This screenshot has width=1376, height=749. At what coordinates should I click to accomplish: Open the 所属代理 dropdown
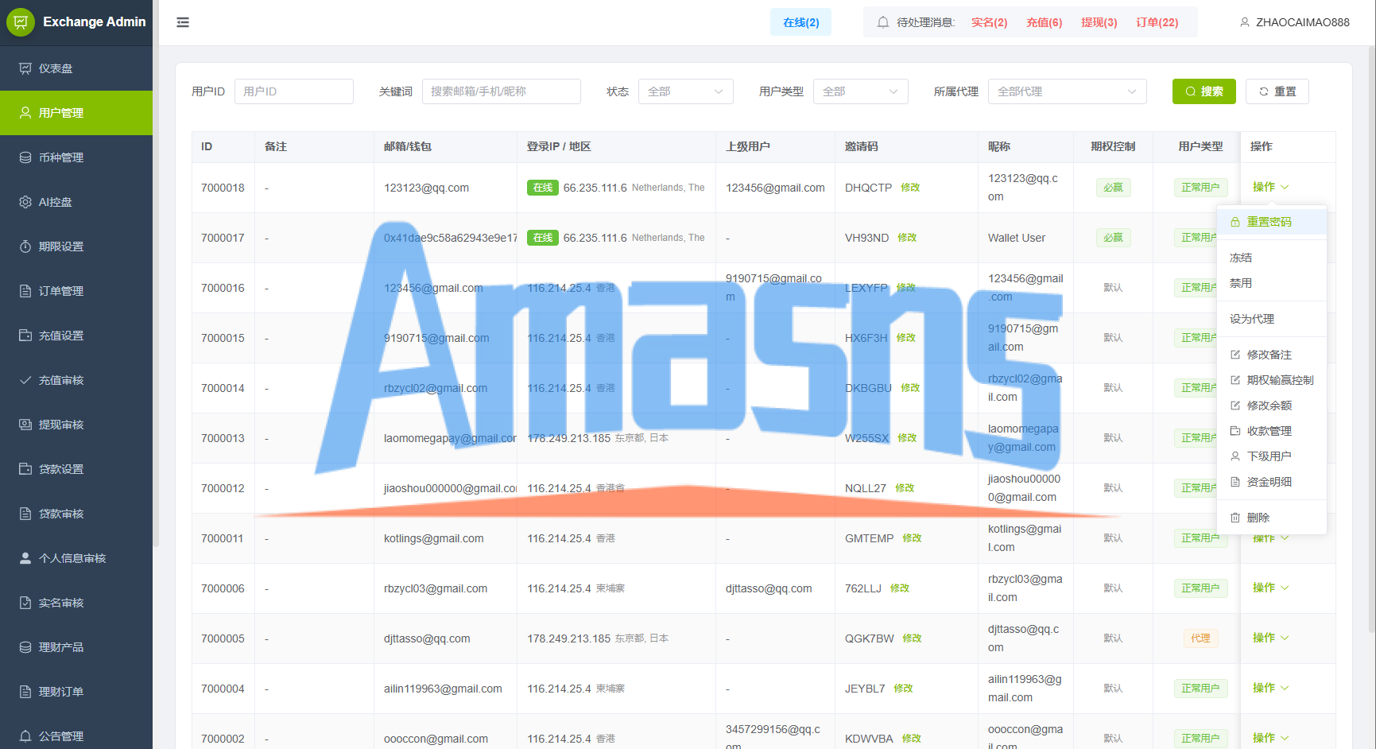click(x=1067, y=91)
